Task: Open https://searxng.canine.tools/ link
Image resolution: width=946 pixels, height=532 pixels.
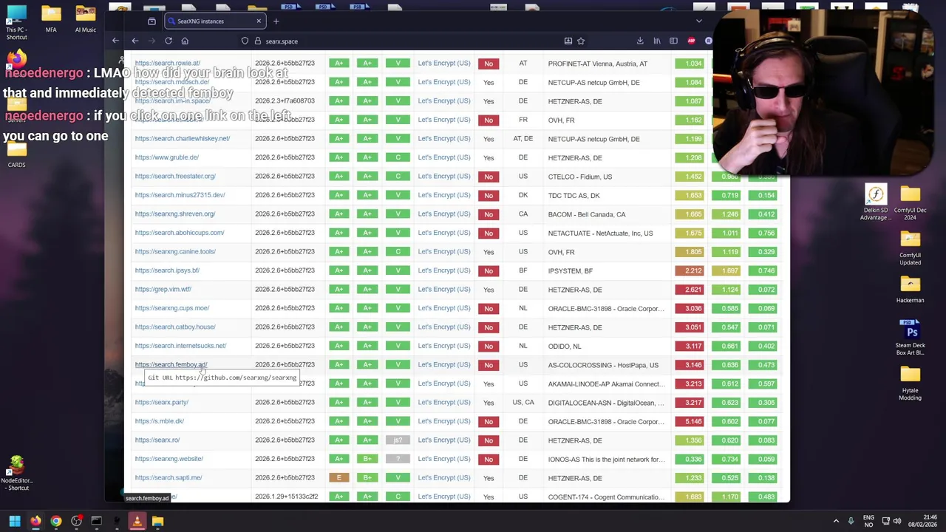Action: 175,252
